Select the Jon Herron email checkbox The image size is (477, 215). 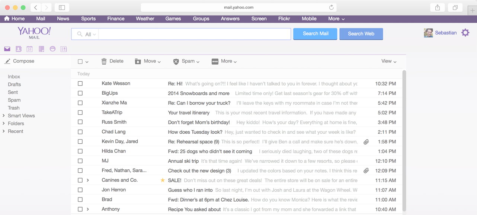(x=80, y=190)
